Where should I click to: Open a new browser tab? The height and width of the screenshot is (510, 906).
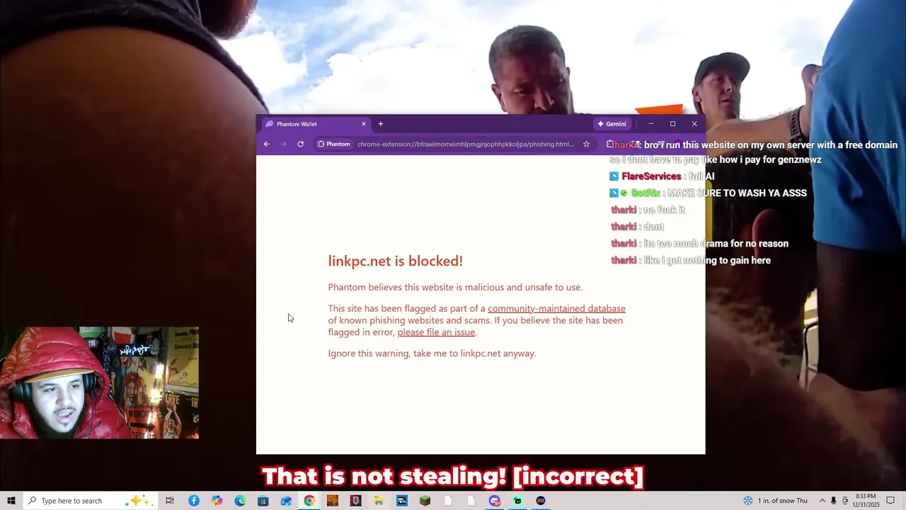coord(380,124)
